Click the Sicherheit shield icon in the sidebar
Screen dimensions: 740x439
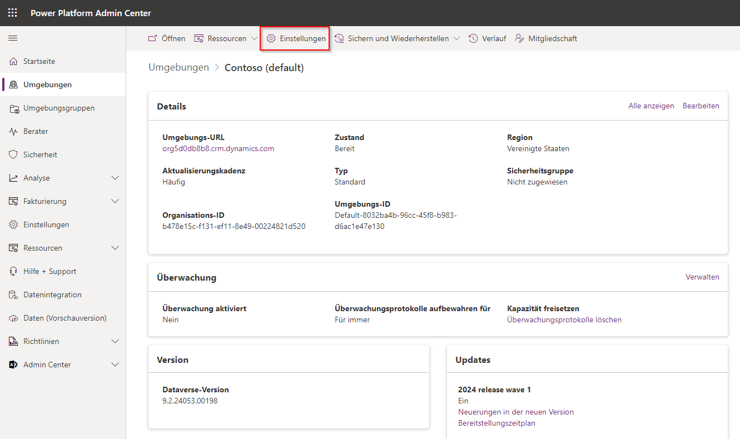click(13, 155)
